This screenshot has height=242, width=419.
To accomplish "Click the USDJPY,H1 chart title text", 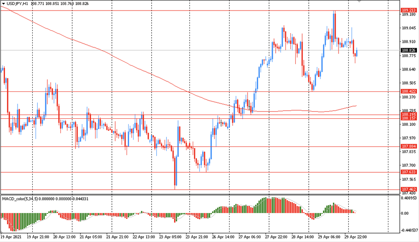I will point(17,4).
